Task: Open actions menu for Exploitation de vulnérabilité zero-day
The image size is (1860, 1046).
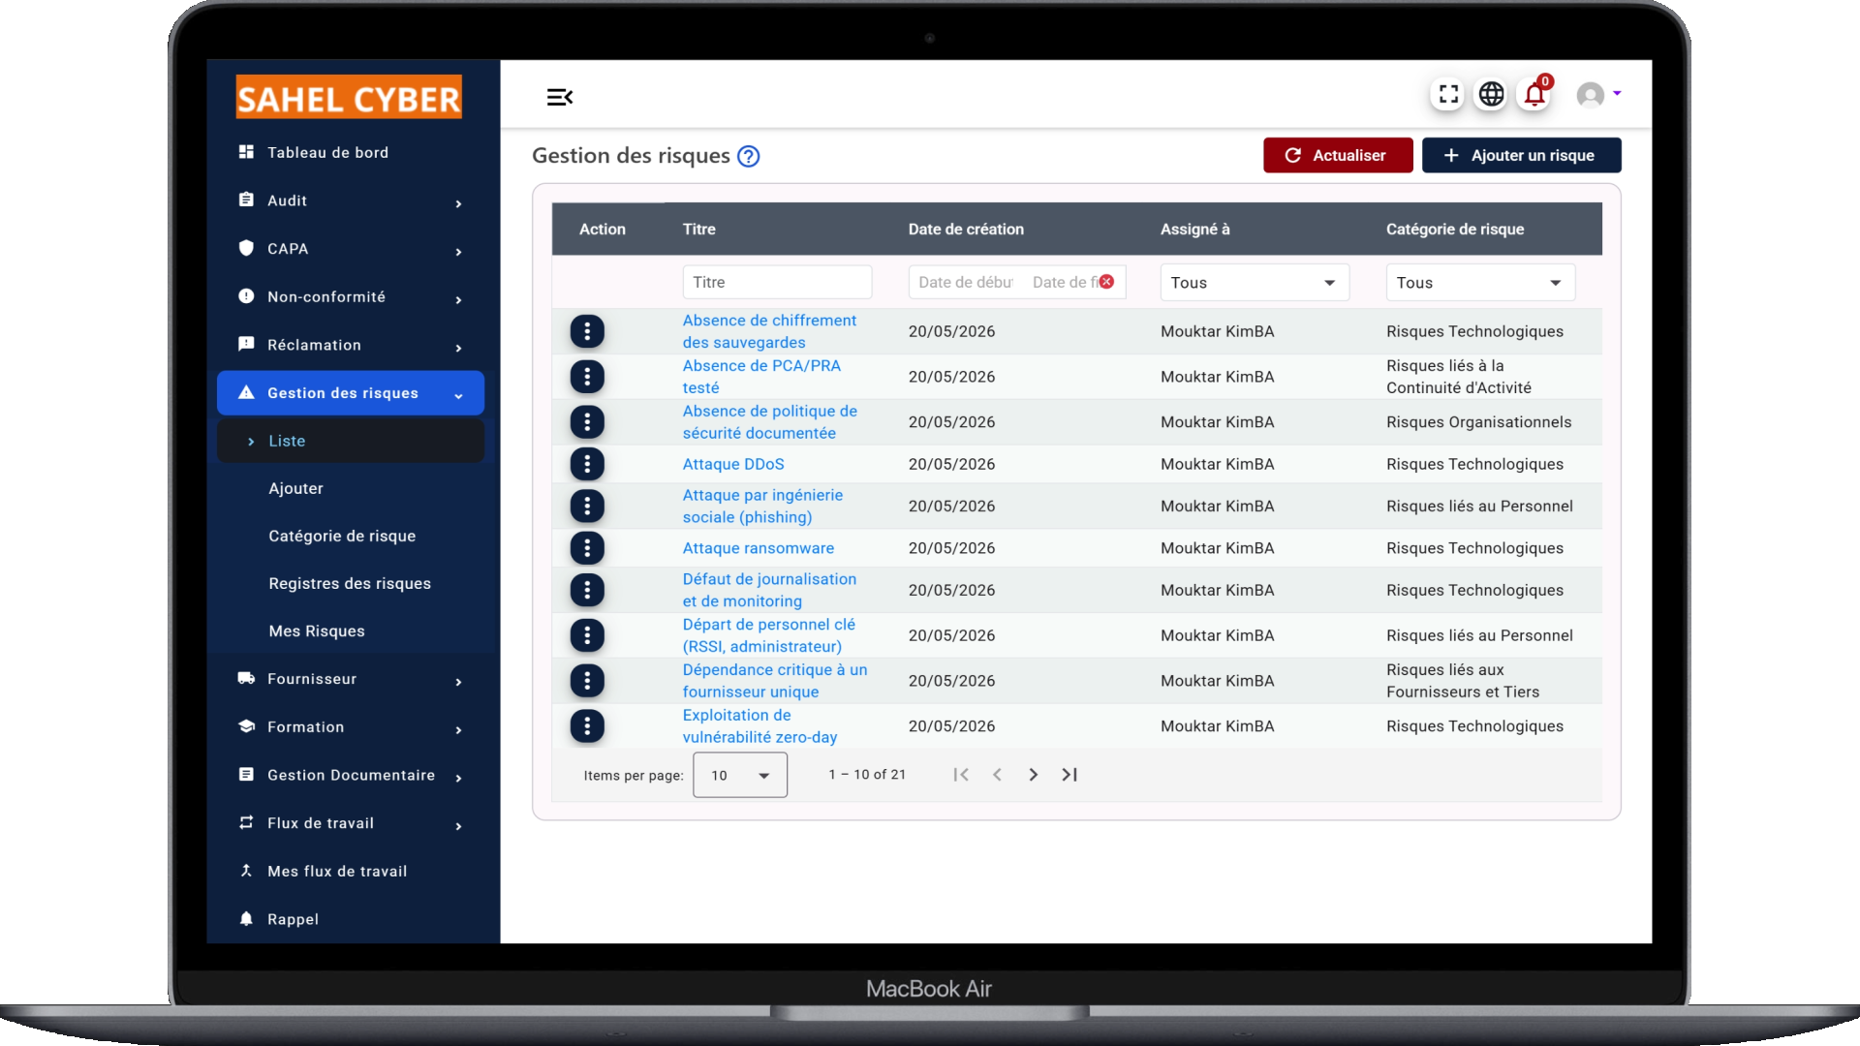Action: 587,726
